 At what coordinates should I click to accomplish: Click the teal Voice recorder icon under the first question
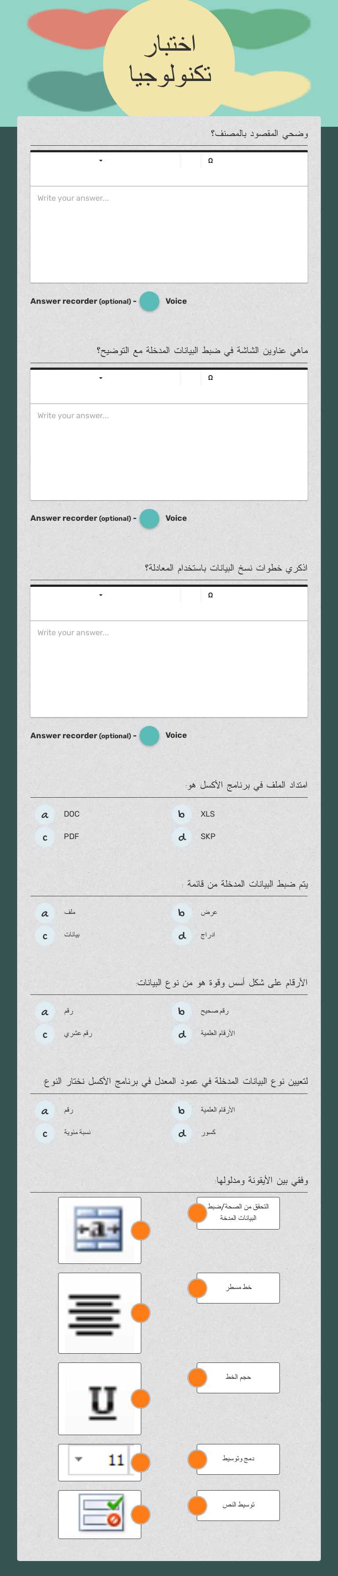pyautogui.click(x=149, y=301)
